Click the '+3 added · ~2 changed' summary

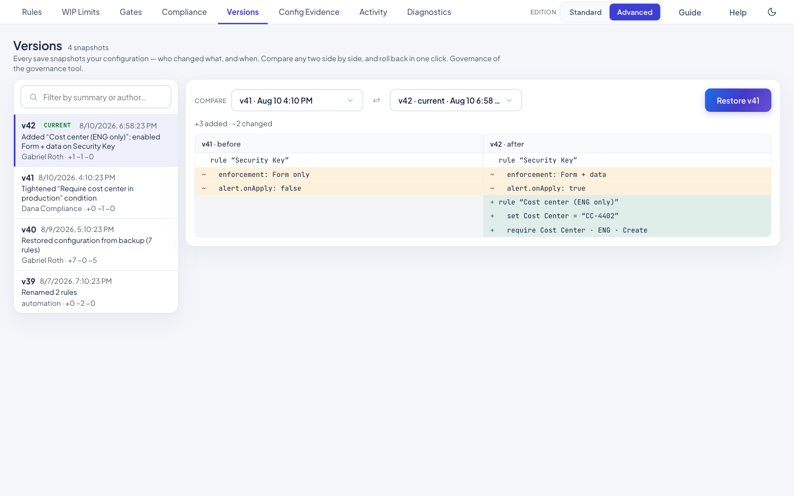pyautogui.click(x=233, y=123)
